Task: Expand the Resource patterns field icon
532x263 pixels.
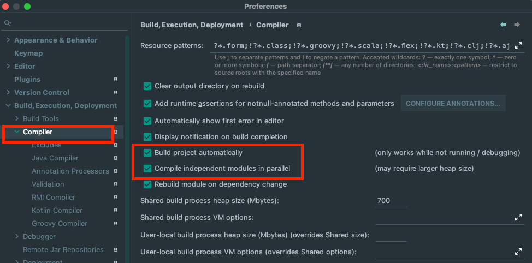Action: (518, 46)
